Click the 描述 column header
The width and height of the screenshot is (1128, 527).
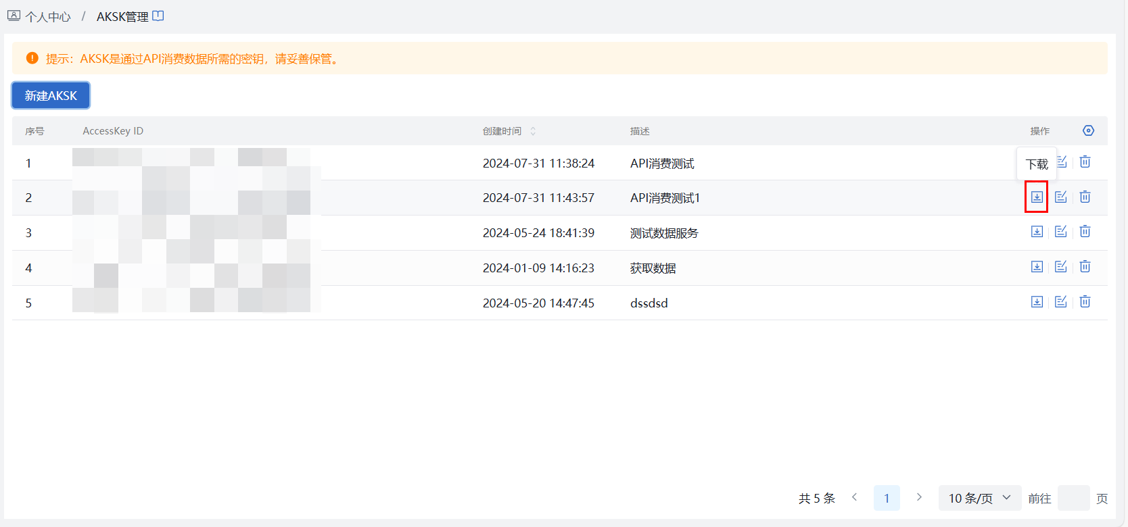[x=640, y=131]
